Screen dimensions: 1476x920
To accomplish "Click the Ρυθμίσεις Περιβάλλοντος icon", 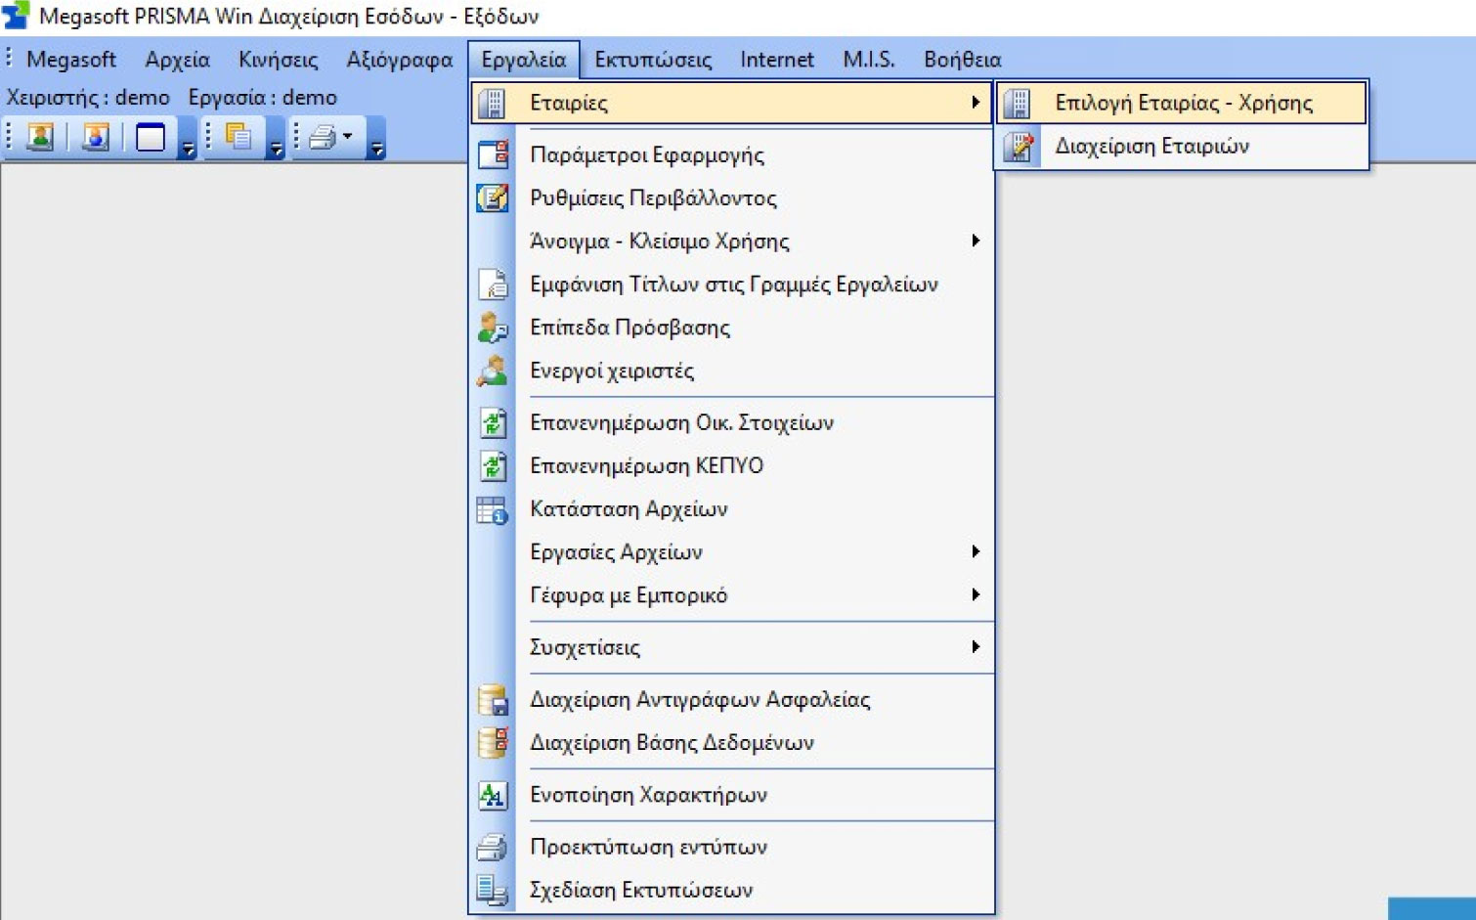I will [x=493, y=198].
